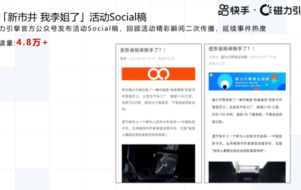Click the slide heading 「新市井 我李姐了」活动Social稿
Screen dimensions: 301x190
(73, 17)
